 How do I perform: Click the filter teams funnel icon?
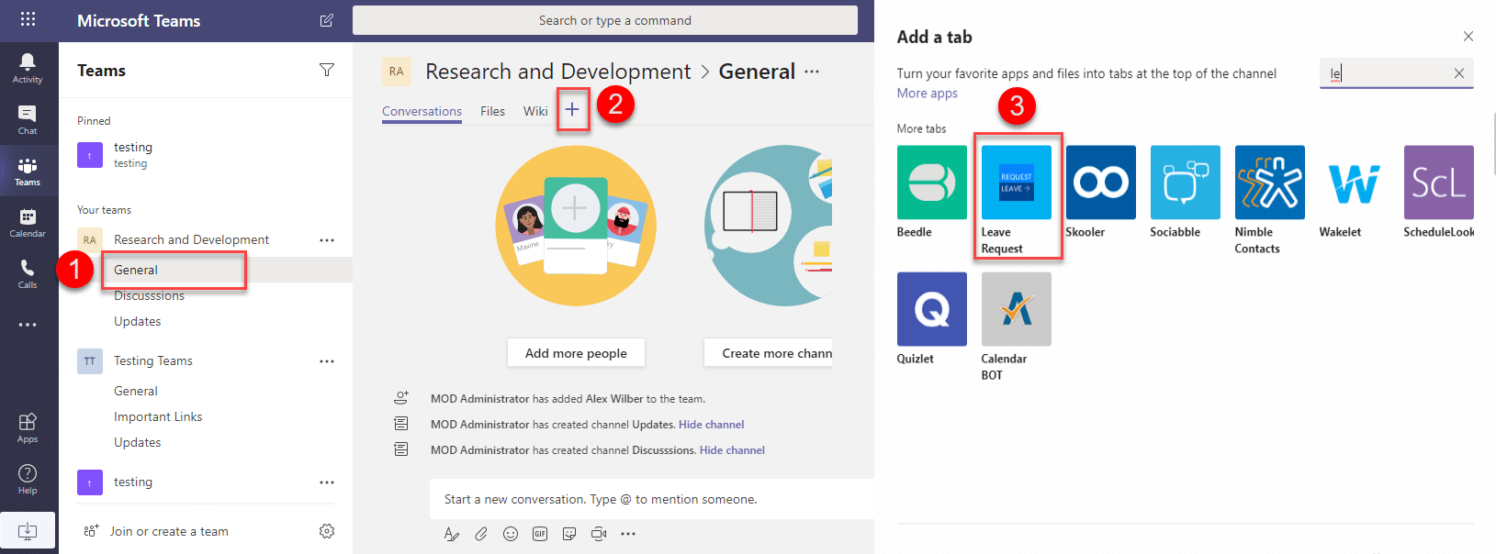(x=326, y=70)
